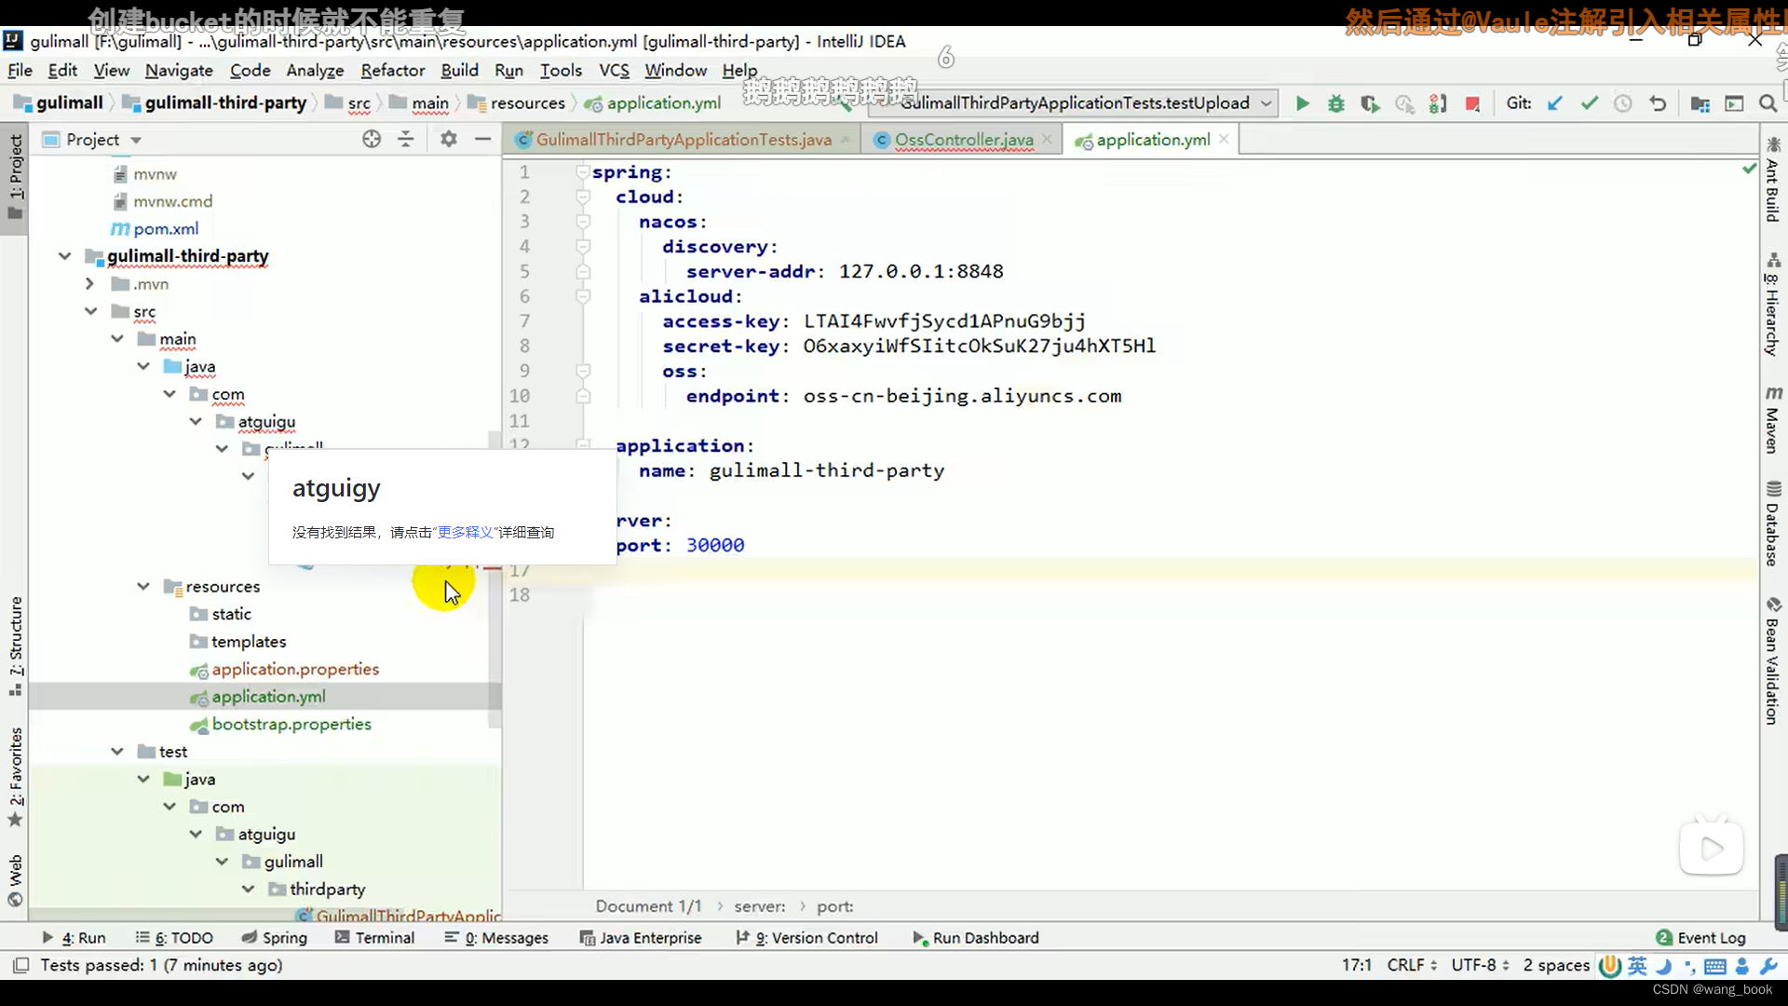Close the application.yml editor tab
The height and width of the screenshot is (1006, 1788).
(x=1224, y=139)
